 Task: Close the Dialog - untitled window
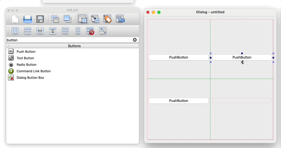148,12
